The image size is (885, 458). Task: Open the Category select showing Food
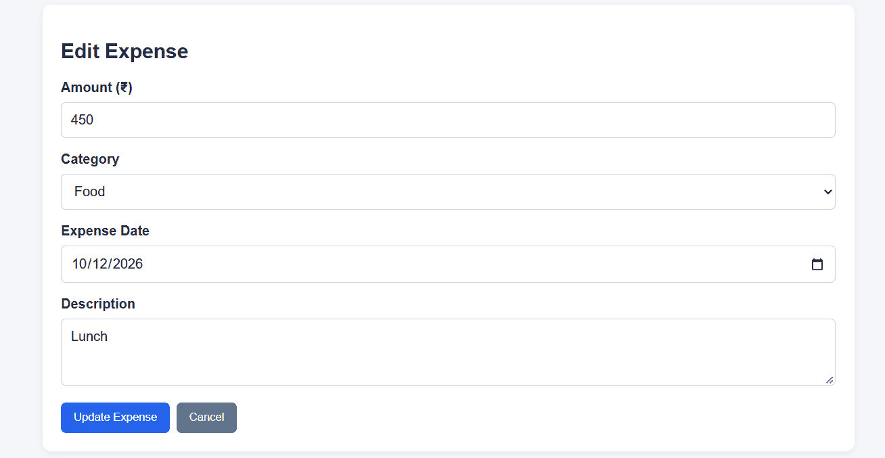point(448,192)
